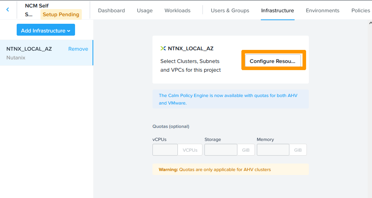Open the Usage tab
The image size is (372, 198).
pyautogui.click(x=145, y=11)
